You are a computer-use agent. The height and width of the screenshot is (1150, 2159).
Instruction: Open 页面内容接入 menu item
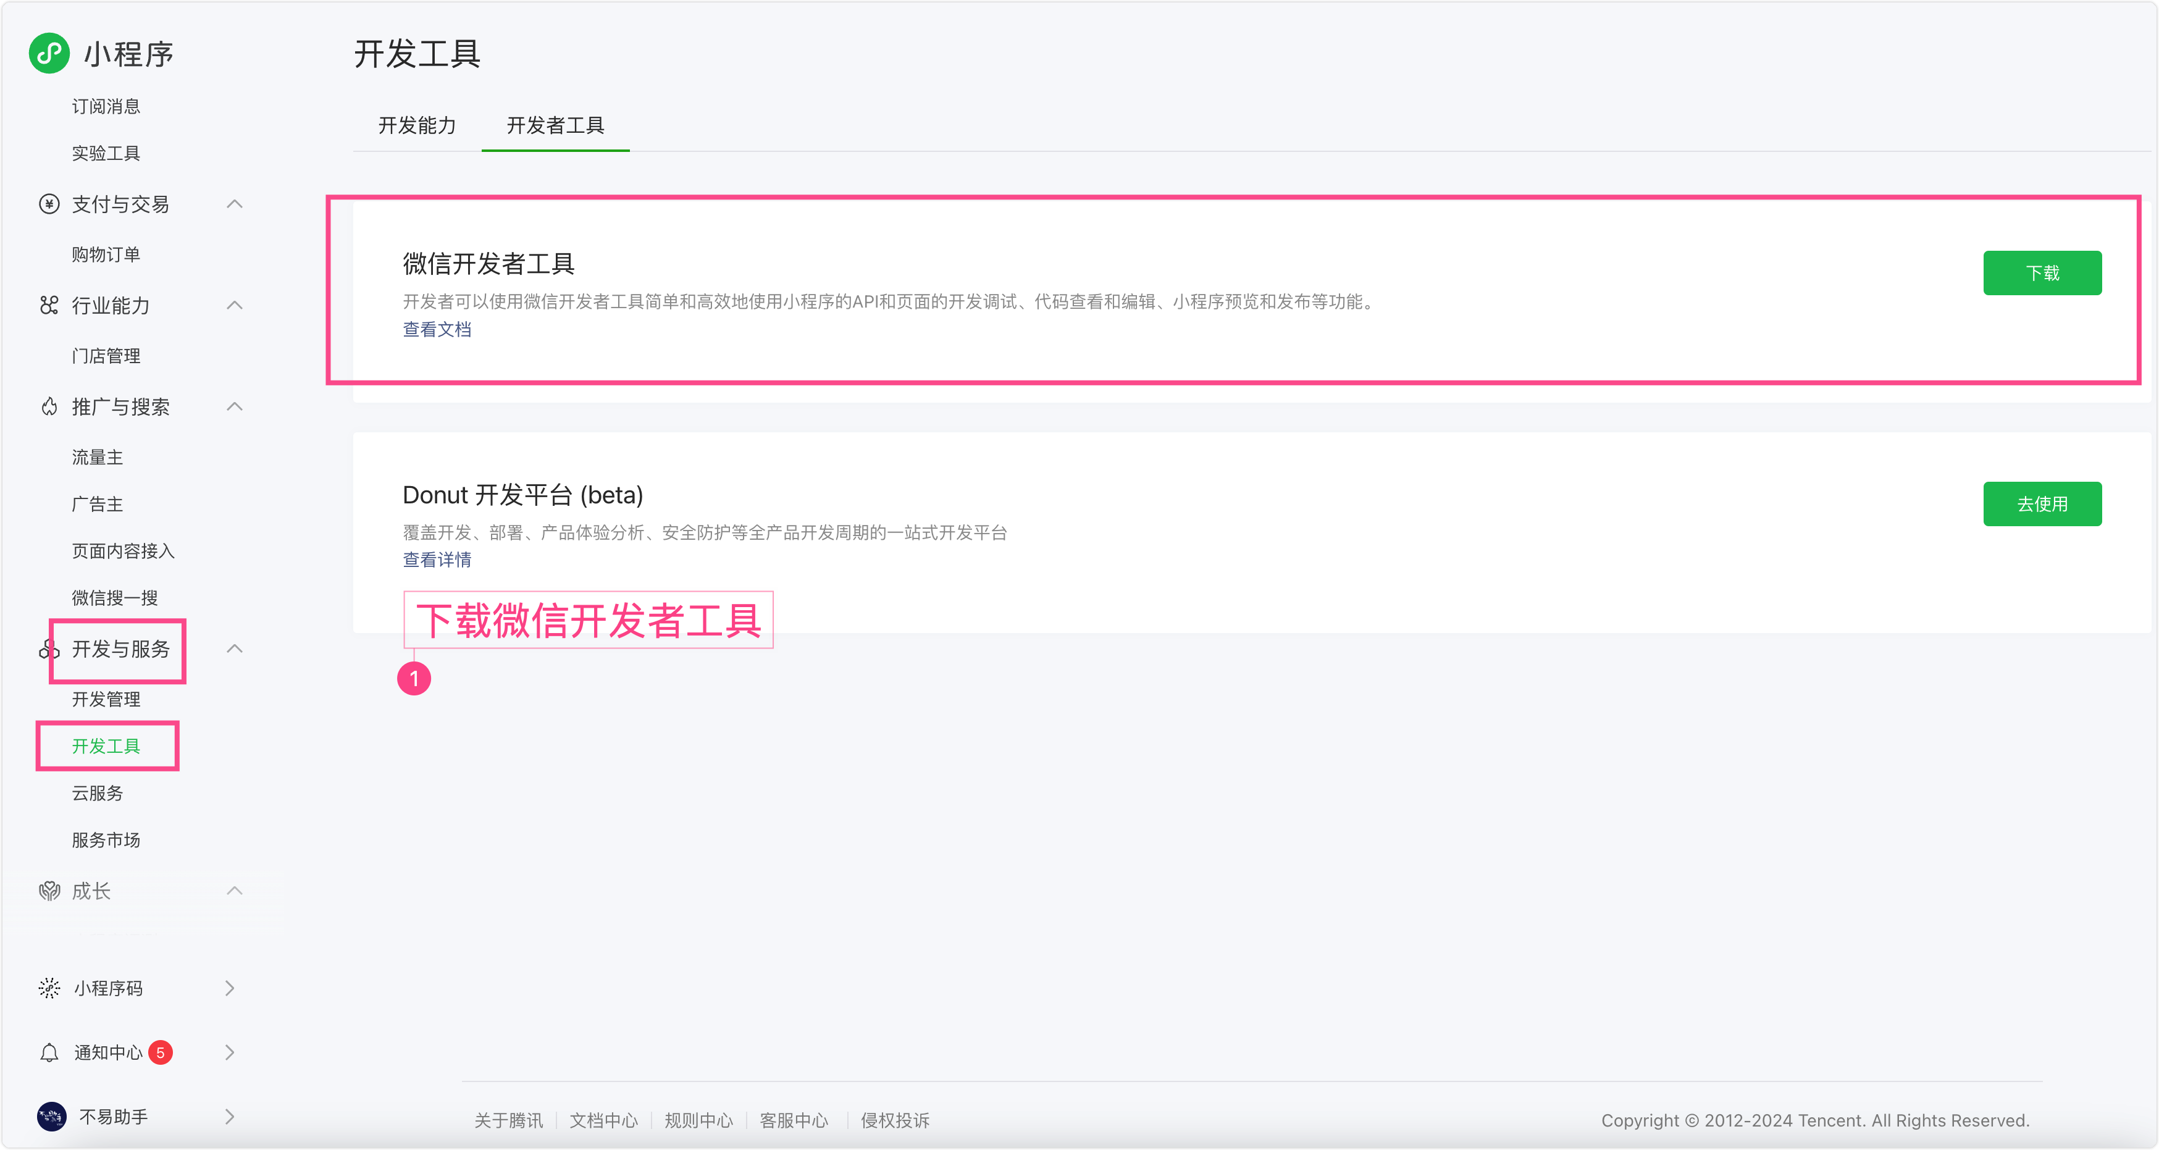click(x=124, y=552)
